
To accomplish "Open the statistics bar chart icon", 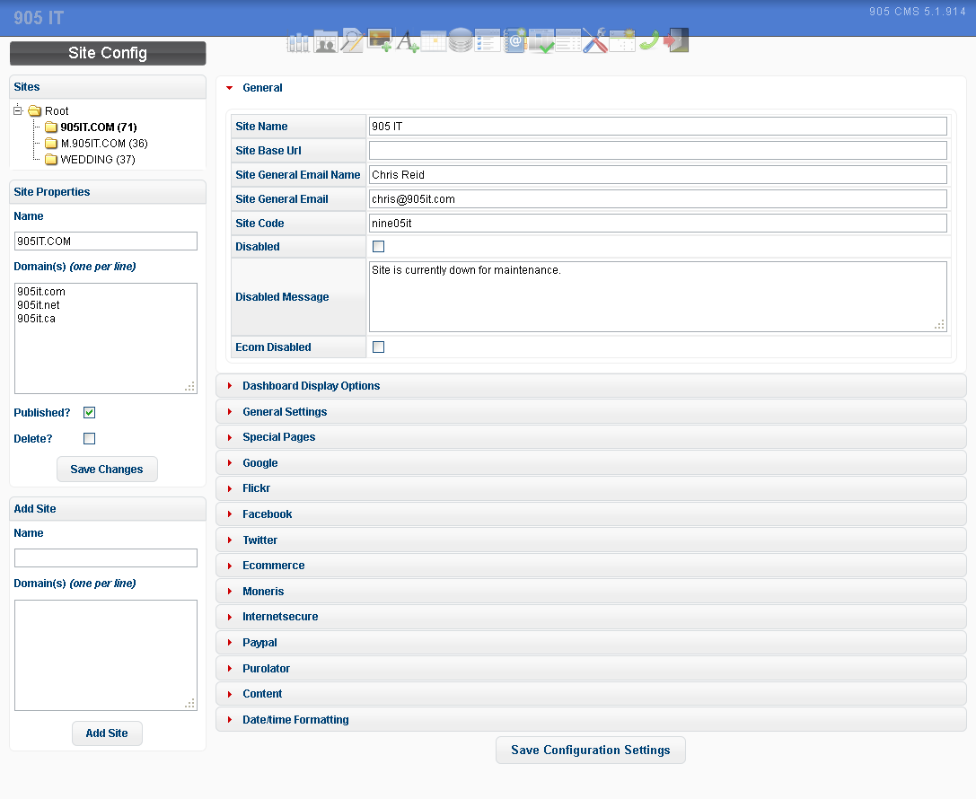I will point(298,40).
